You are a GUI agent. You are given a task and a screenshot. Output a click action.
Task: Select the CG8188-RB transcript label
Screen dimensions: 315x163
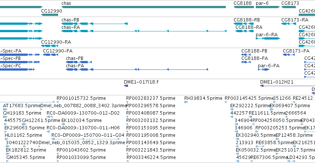pos(247,20)
